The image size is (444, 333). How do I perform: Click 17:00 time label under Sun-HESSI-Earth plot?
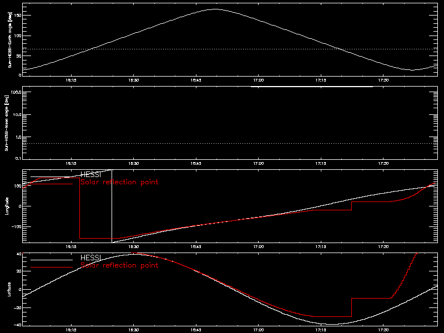click(258, 80)
